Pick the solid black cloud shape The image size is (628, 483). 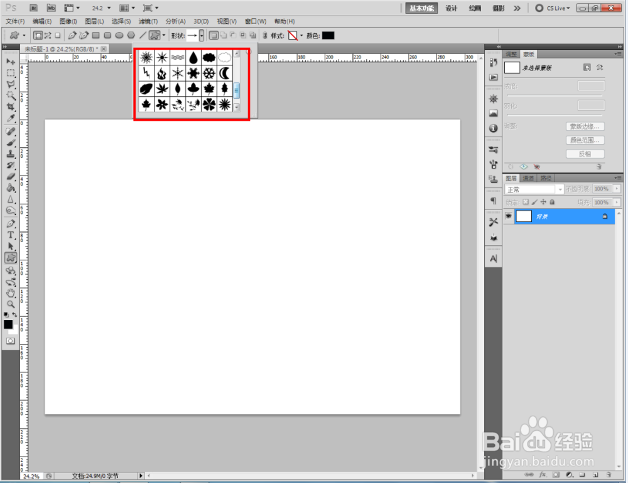point(209,58)
